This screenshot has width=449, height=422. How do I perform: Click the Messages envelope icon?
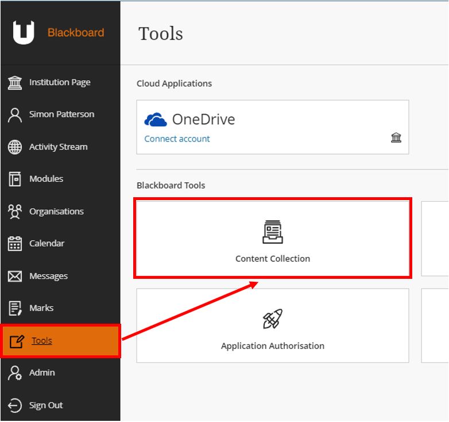point(15,277)
